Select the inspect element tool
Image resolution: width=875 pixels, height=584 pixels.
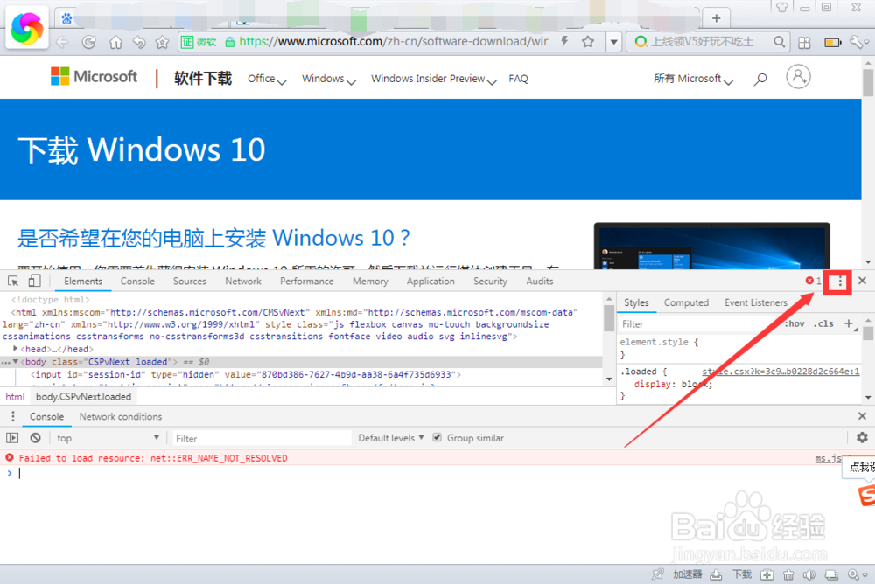coord(14,281)
